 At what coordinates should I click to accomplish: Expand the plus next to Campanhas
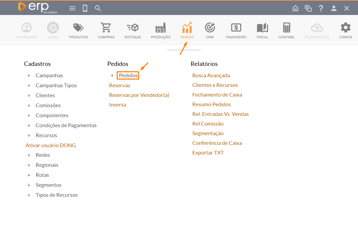click(29, 76)
